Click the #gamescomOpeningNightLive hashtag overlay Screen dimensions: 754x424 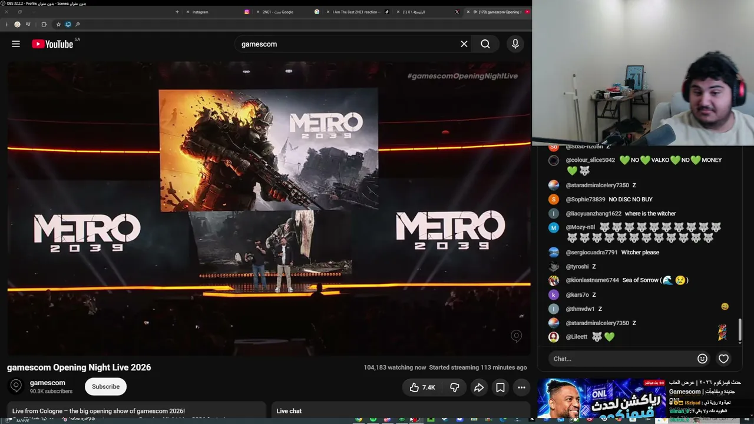(x=462, y=76)
